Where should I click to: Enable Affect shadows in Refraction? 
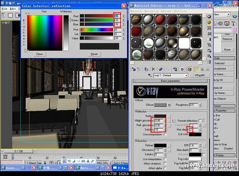(165, 163)
